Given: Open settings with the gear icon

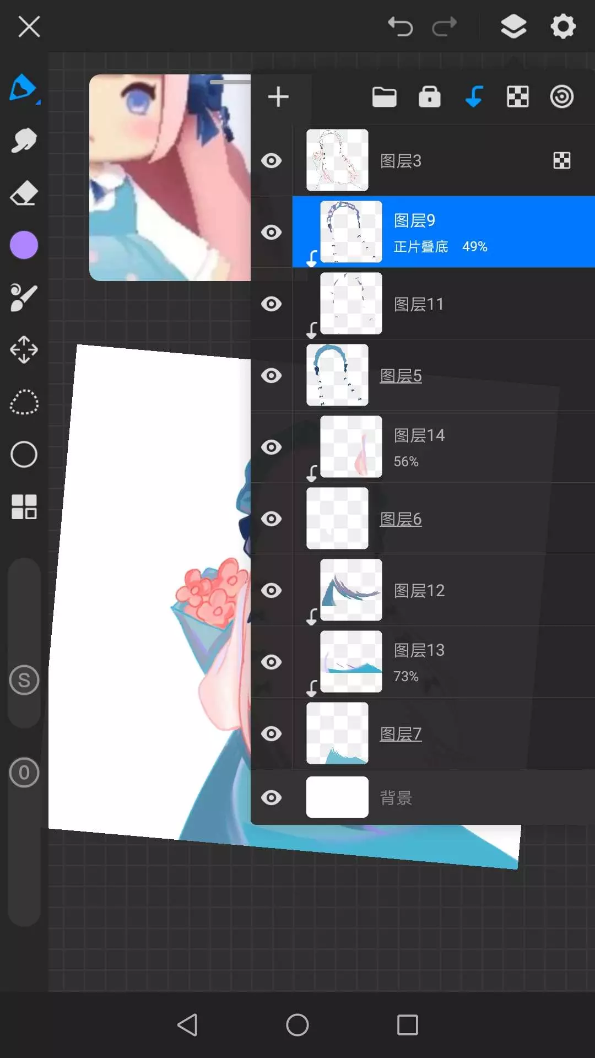Looking at the screenshot, I should pyautogui.click(x=562, y=26).
